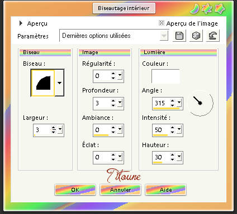237x214 pixels.
Task: Toggle the Aperçu de l'image checkbox
Action: click(x=162, y=23)
